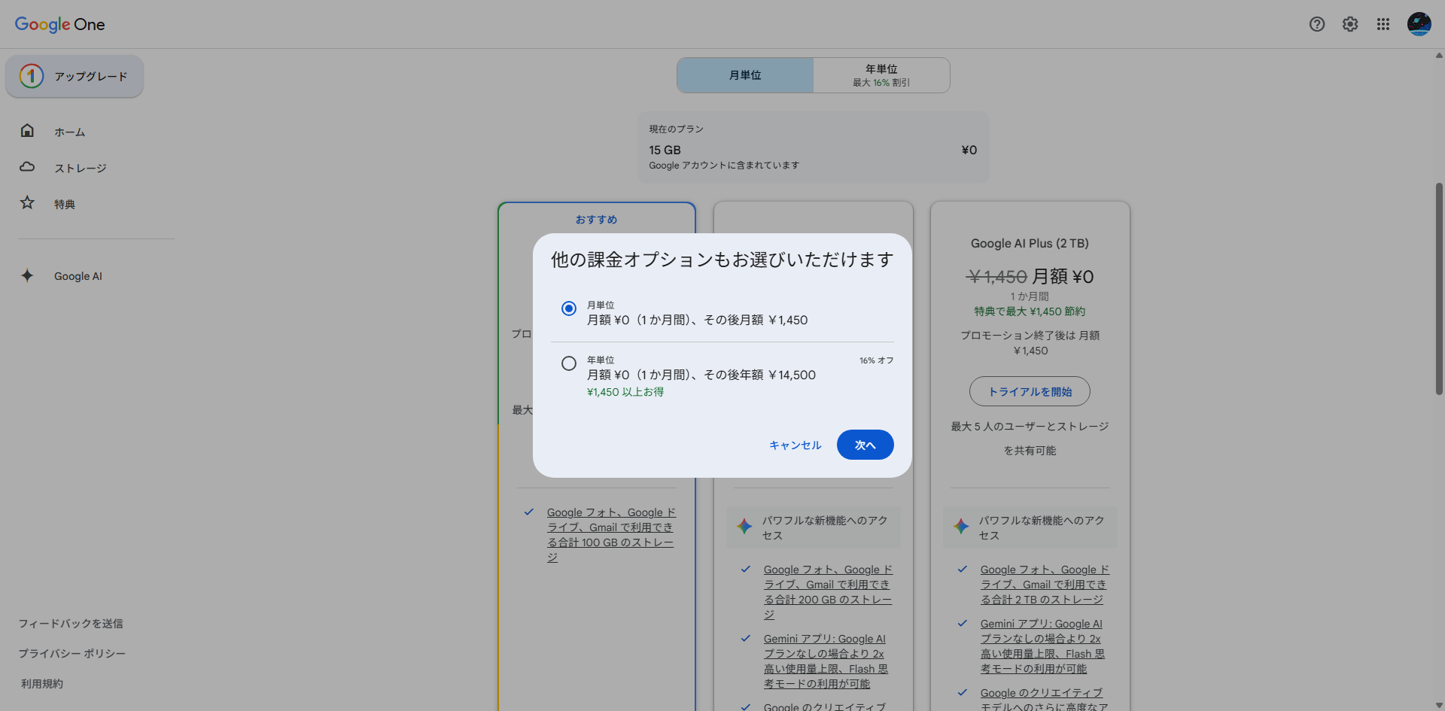1445x711 pixels.
Task: Click the 現在のプラン 15 GB card
Action: pyautogui.click(x=813, y=147)
